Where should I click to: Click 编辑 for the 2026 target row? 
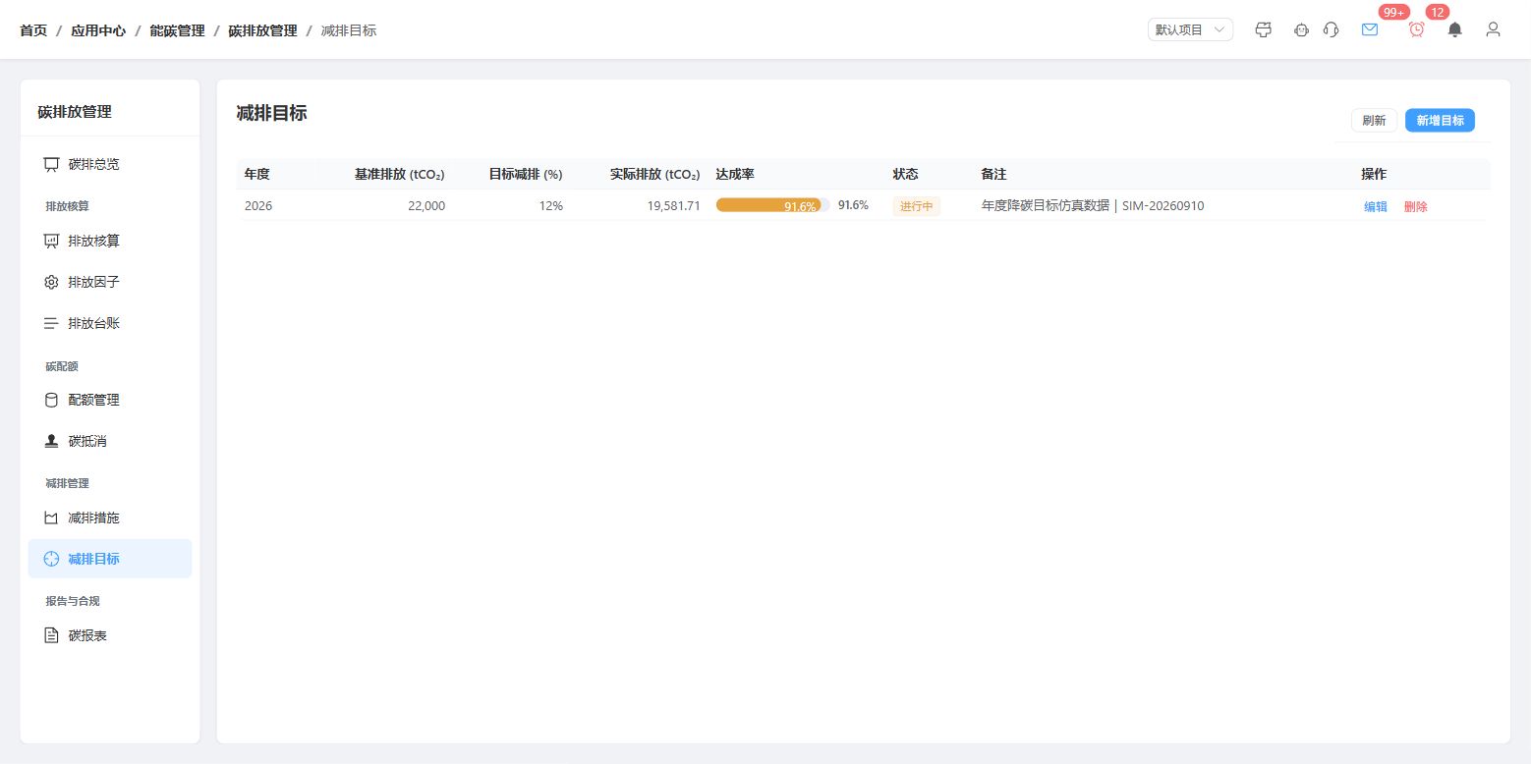click(1376, 206)
